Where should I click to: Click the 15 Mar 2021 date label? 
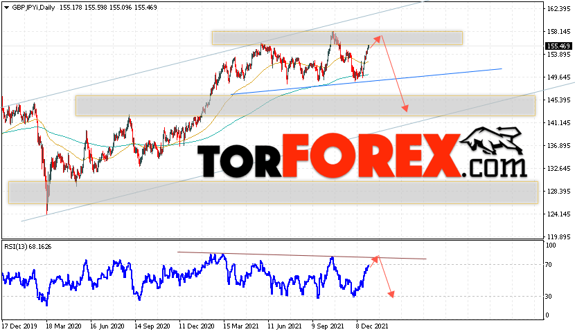[x=241, y=326]
